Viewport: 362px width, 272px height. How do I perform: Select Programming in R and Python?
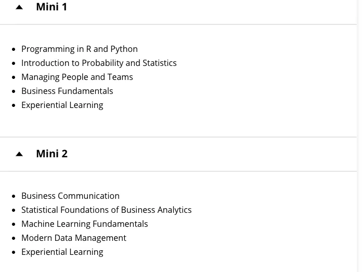(80, 49)
